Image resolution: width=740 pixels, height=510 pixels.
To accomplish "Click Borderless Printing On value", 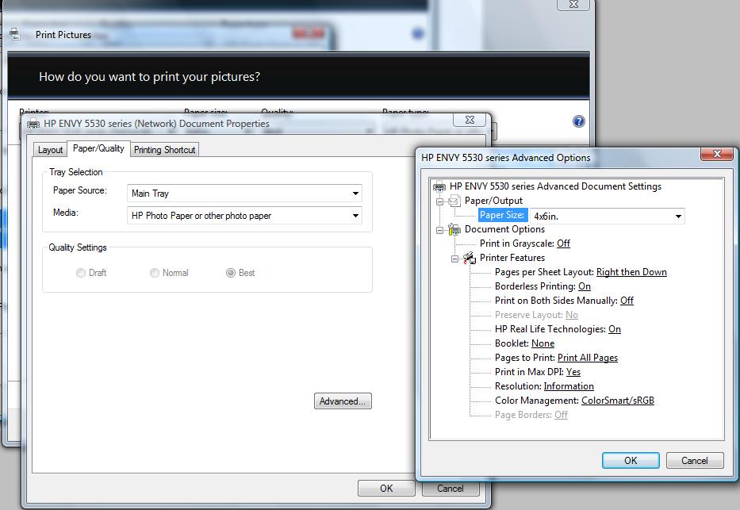I will pos(585,286).
